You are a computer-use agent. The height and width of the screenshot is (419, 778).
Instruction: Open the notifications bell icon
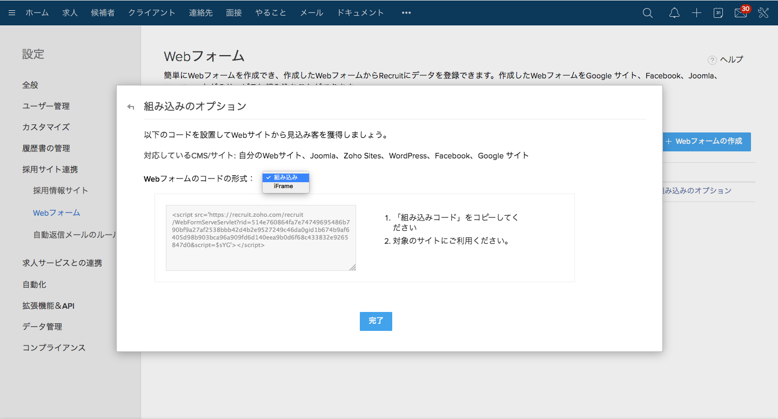tap(674, 13)
